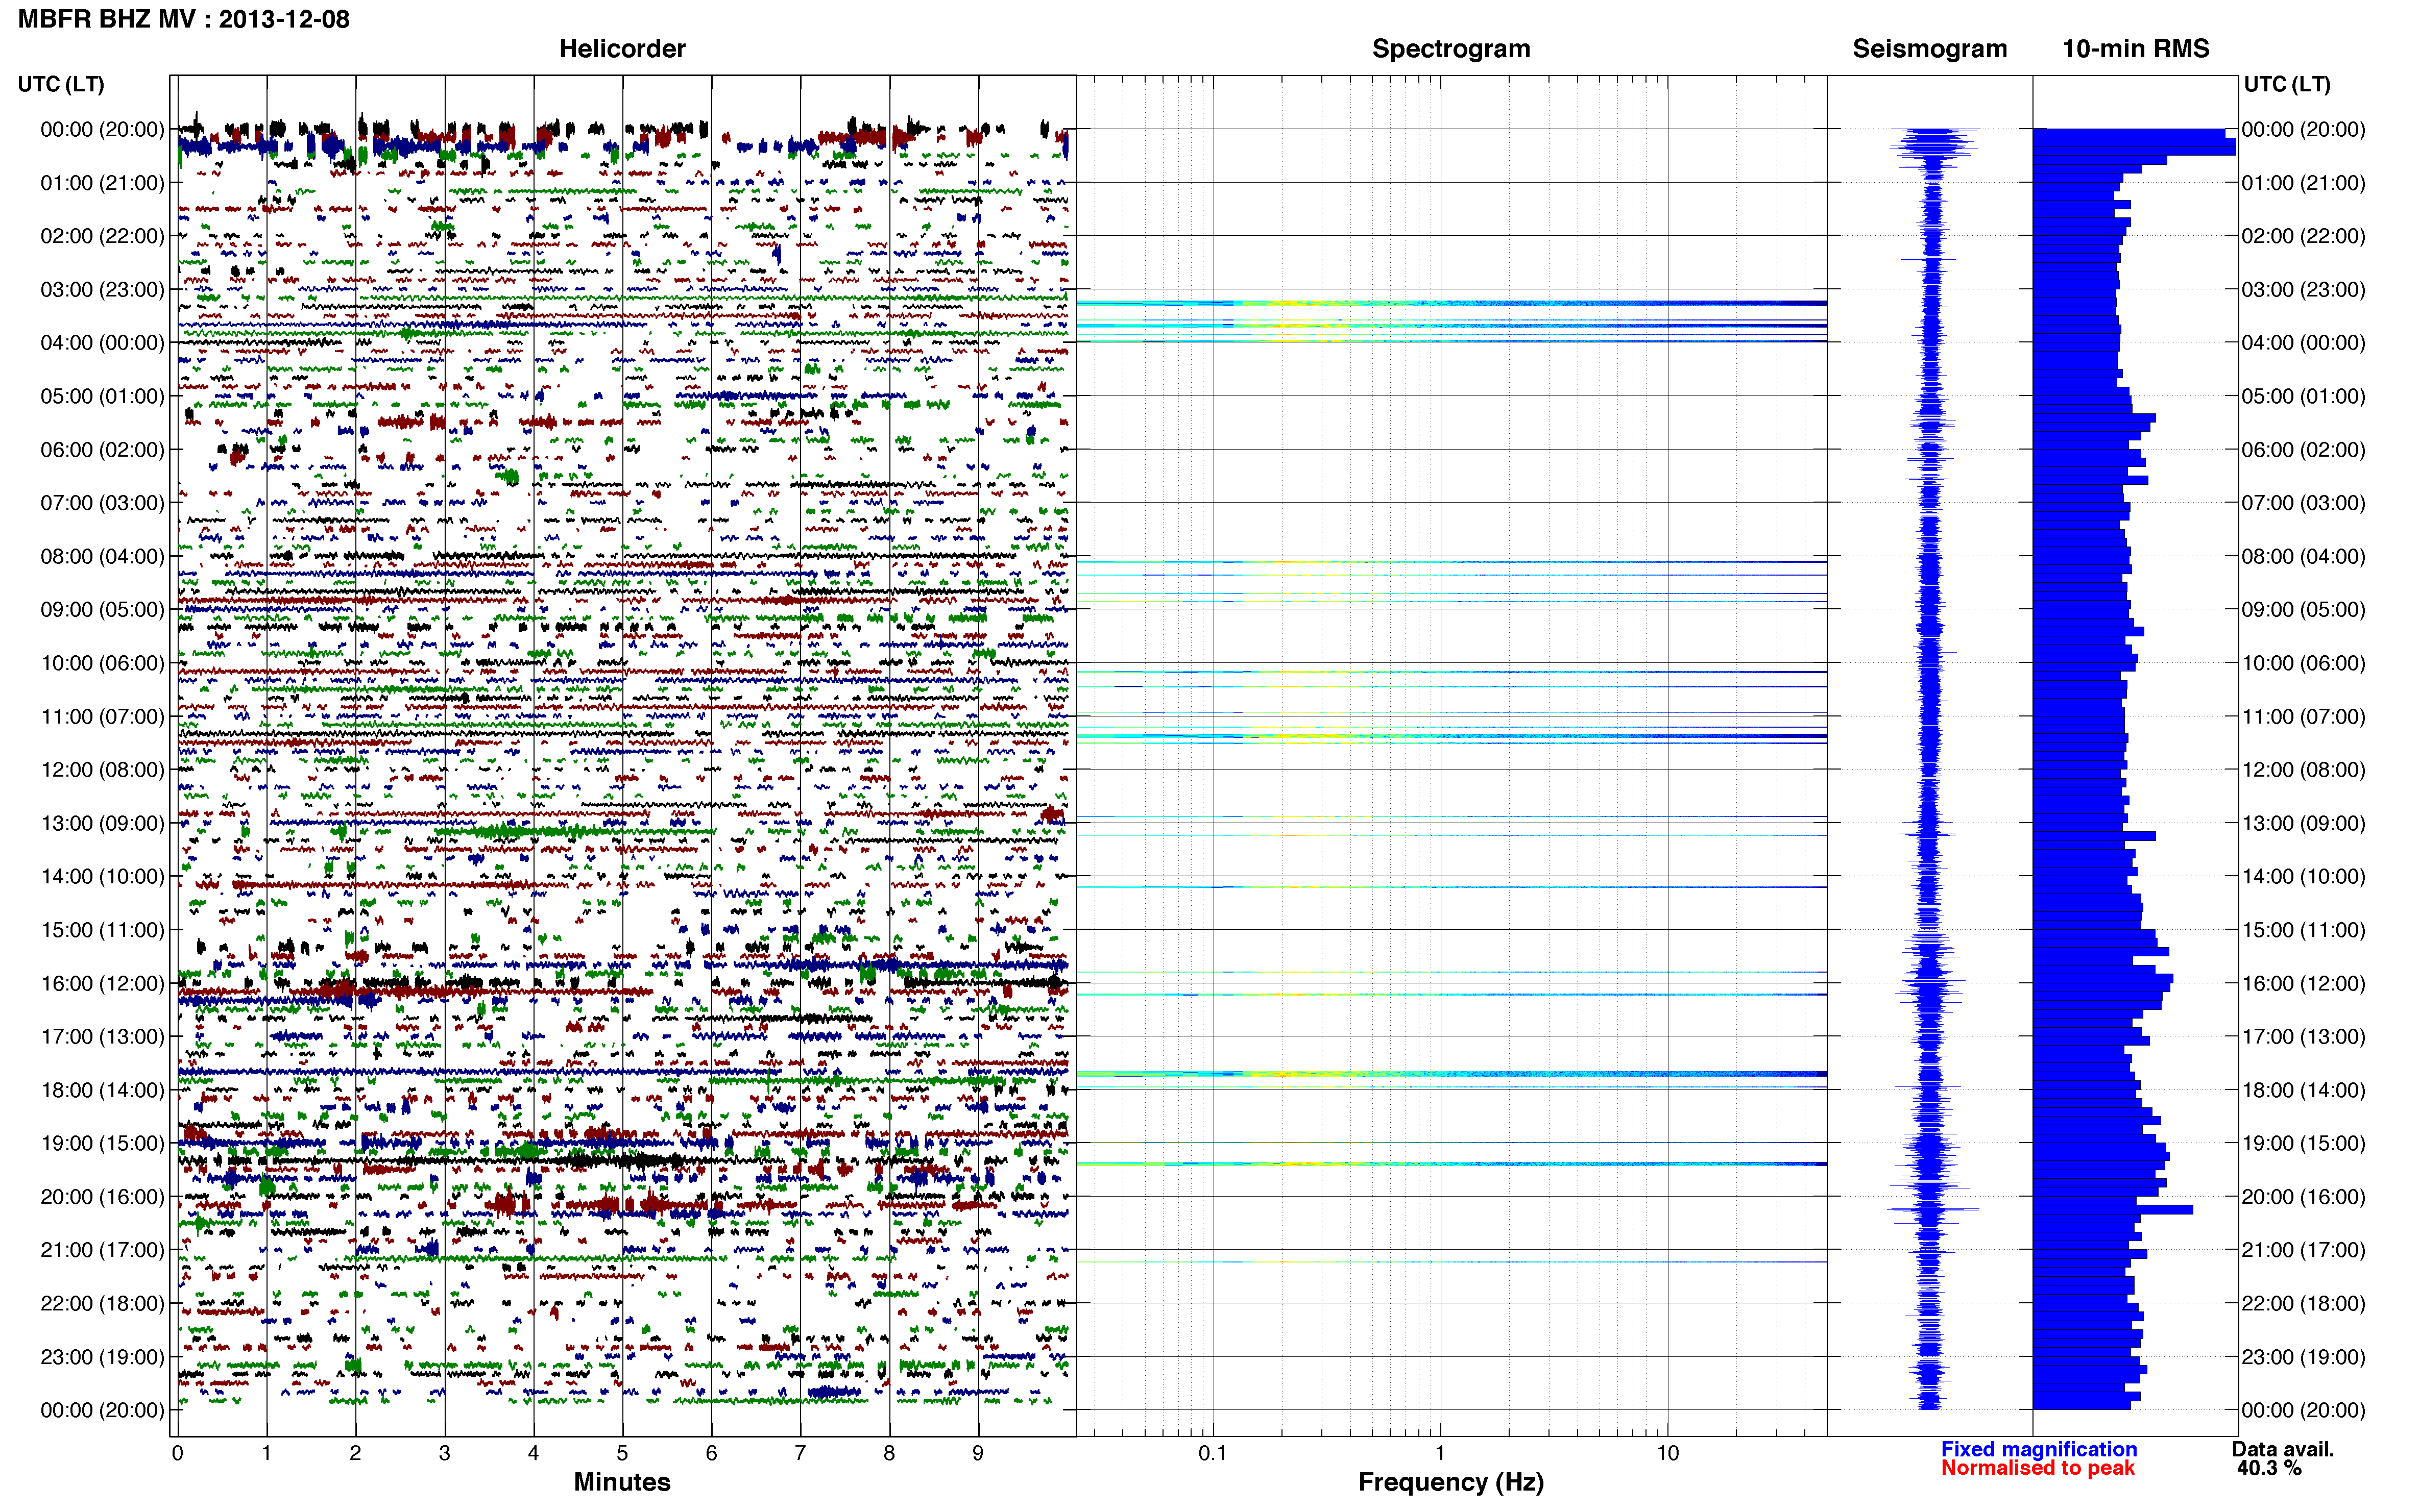Screen dimensions: 2420x1512
Task: Select the 'Frequency (Hz)' axis title
Action: pyautogui.click(x=1450, y=1482)
